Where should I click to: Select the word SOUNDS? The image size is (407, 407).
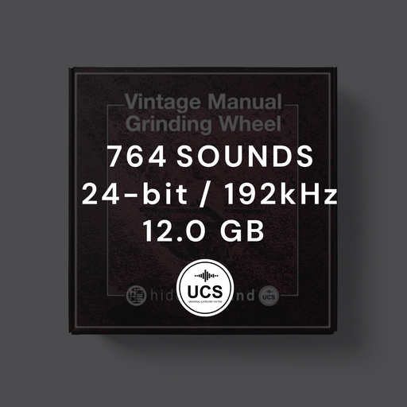(245, 157)
